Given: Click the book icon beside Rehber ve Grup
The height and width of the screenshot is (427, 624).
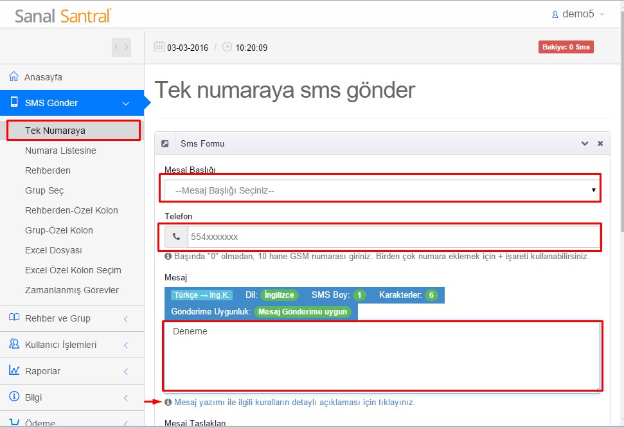Looking at the screenshot, I should coord(14,318).
